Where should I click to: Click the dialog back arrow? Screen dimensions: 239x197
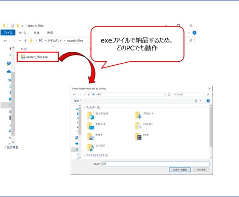tap(74, 94)
